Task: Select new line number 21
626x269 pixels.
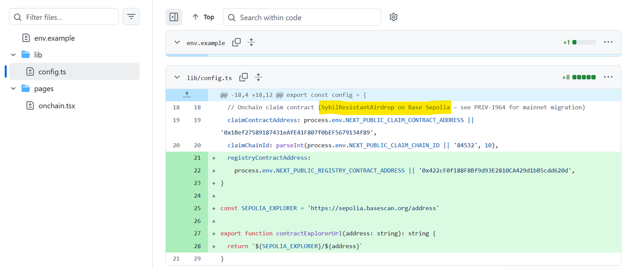Action: point(197,158)
